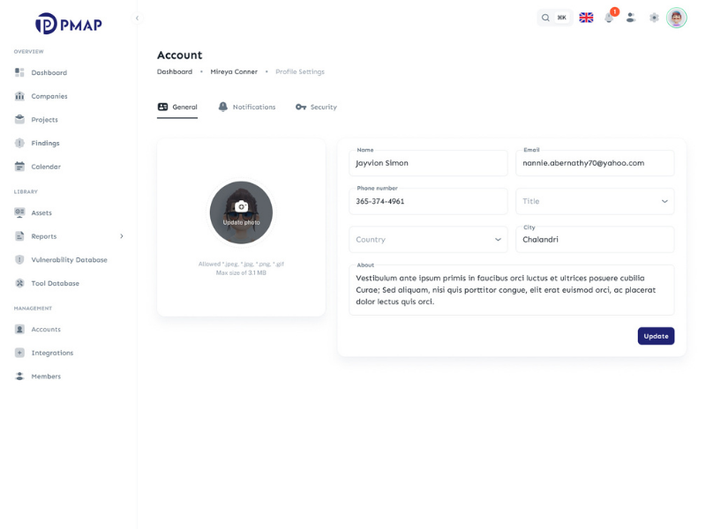Open the settings gear in the header

pos(654,18)
